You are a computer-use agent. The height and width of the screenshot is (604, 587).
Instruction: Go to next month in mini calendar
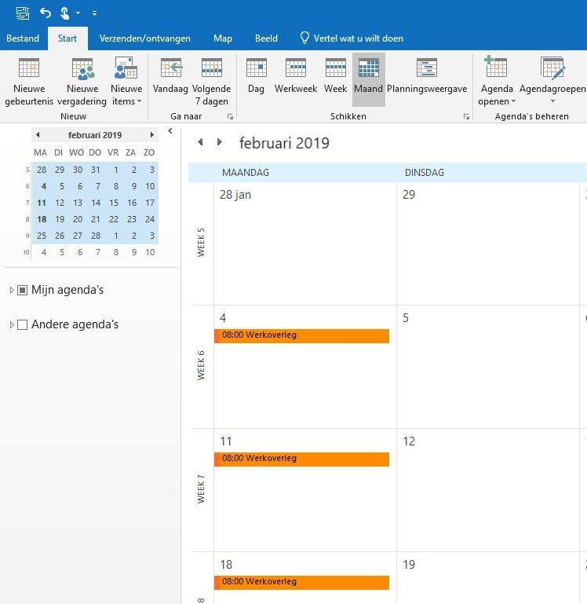click(x=152, y=135)
